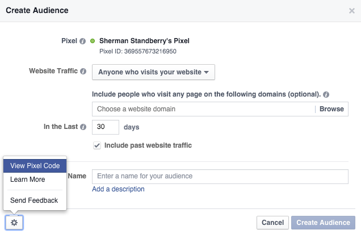Select Send Feedback menu option
The height and width of the screenshot is (234, 361).
(34, 200)
